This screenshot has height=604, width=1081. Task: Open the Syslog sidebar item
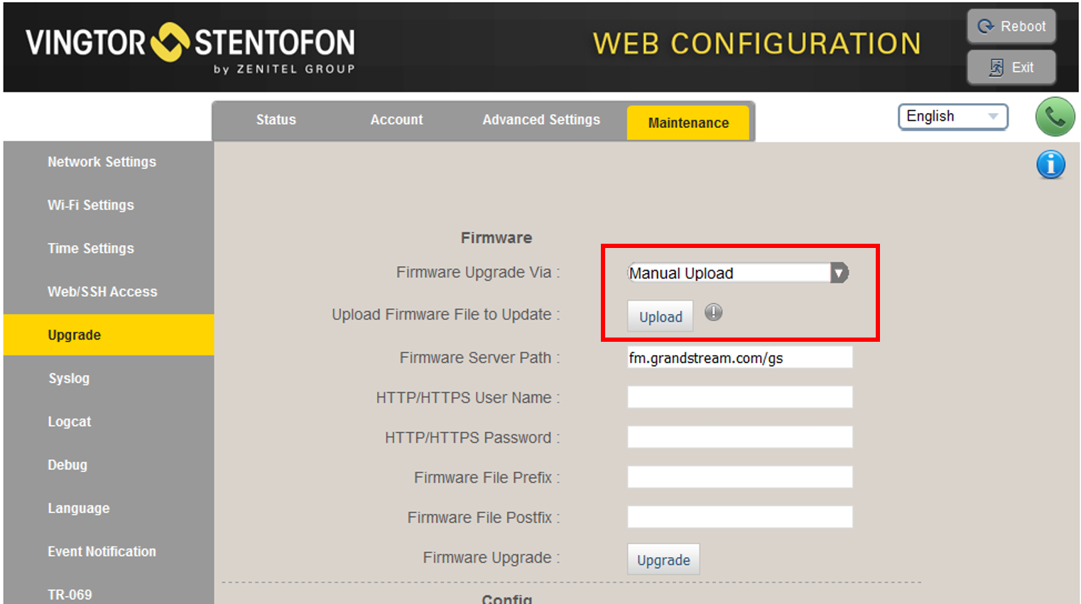point(69,379)
